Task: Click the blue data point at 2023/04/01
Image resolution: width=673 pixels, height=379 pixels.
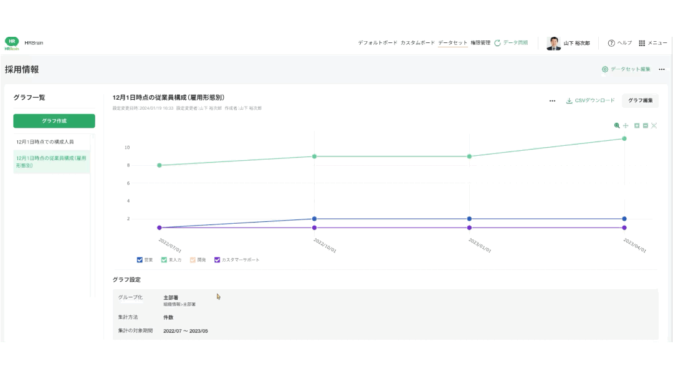Action: point(624,219)
